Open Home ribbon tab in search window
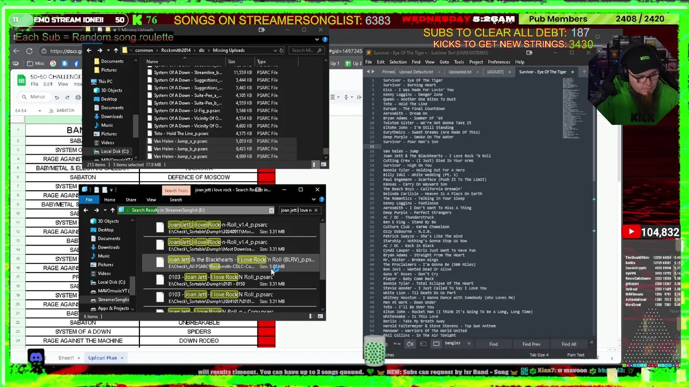Viewport: 689px width, 387px height. pos(109,200)
